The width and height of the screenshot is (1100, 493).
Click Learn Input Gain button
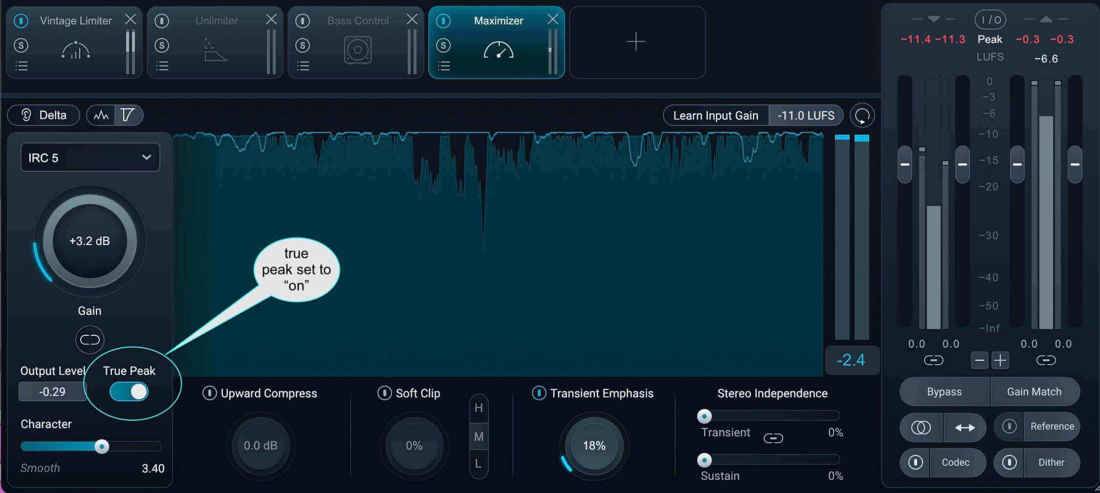[x=716, y=116]
